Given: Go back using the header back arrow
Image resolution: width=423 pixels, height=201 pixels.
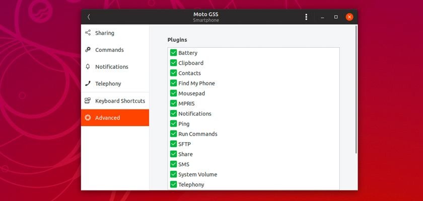Looking at the screenshot, I should pyautogui.click(x=89, y=17).
